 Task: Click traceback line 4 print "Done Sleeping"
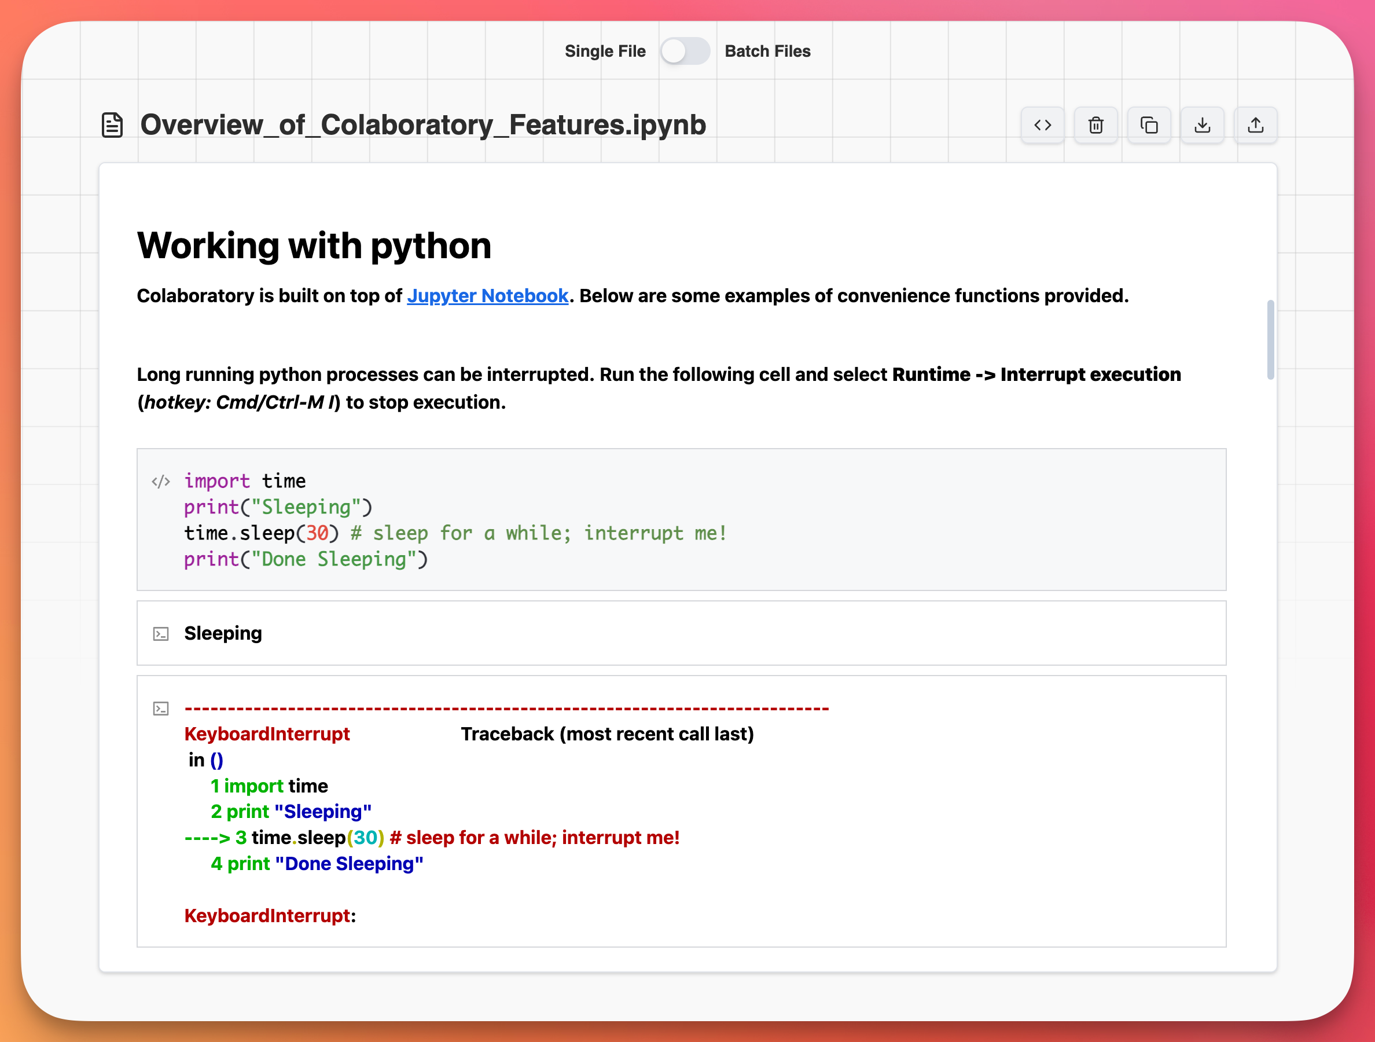coord(317,864)
